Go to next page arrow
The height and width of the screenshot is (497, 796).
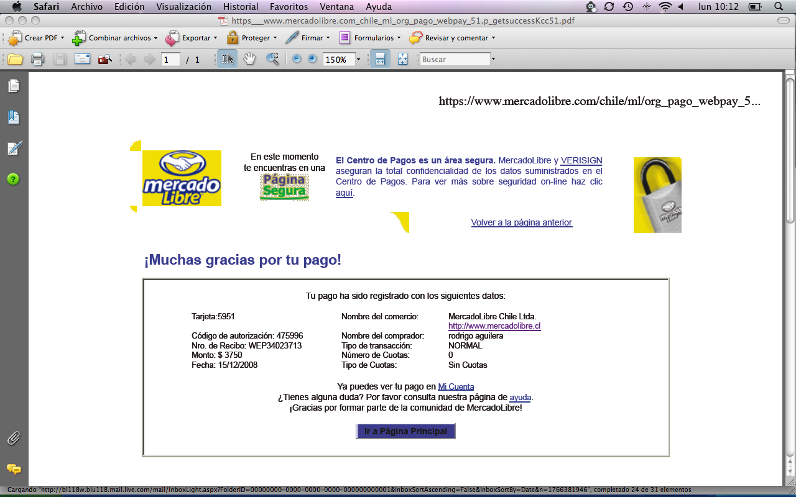click(x=149, y=59)
